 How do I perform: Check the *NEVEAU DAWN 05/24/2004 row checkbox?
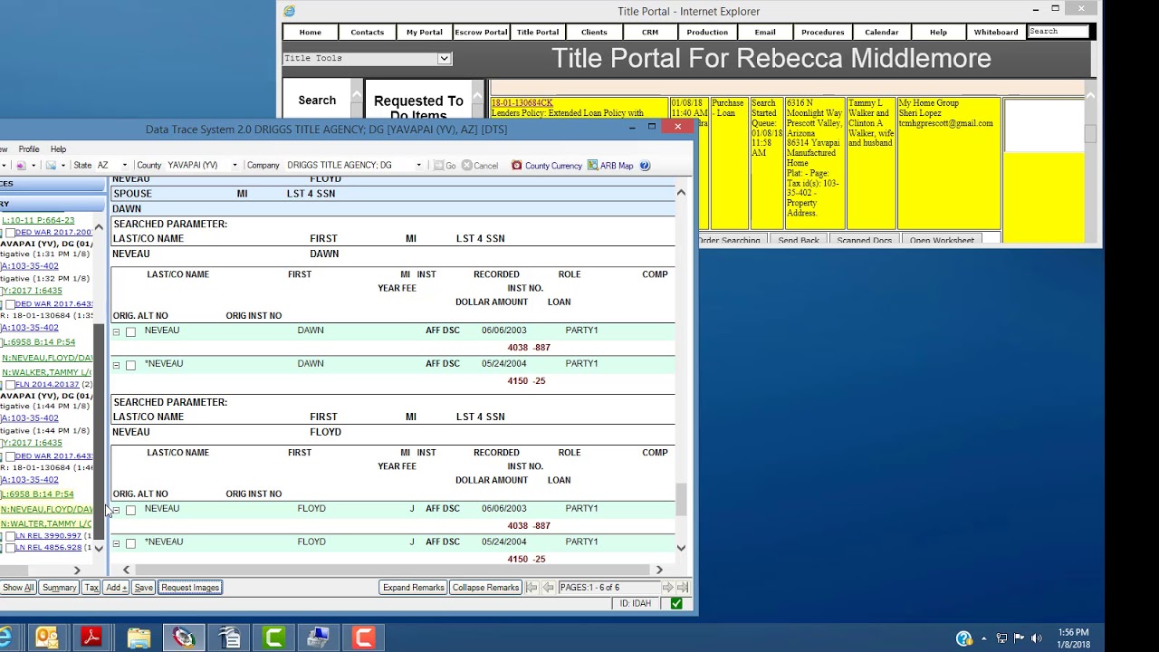(x=130, y=365)
